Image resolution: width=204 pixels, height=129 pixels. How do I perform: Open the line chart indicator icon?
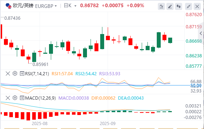[161, 6]
